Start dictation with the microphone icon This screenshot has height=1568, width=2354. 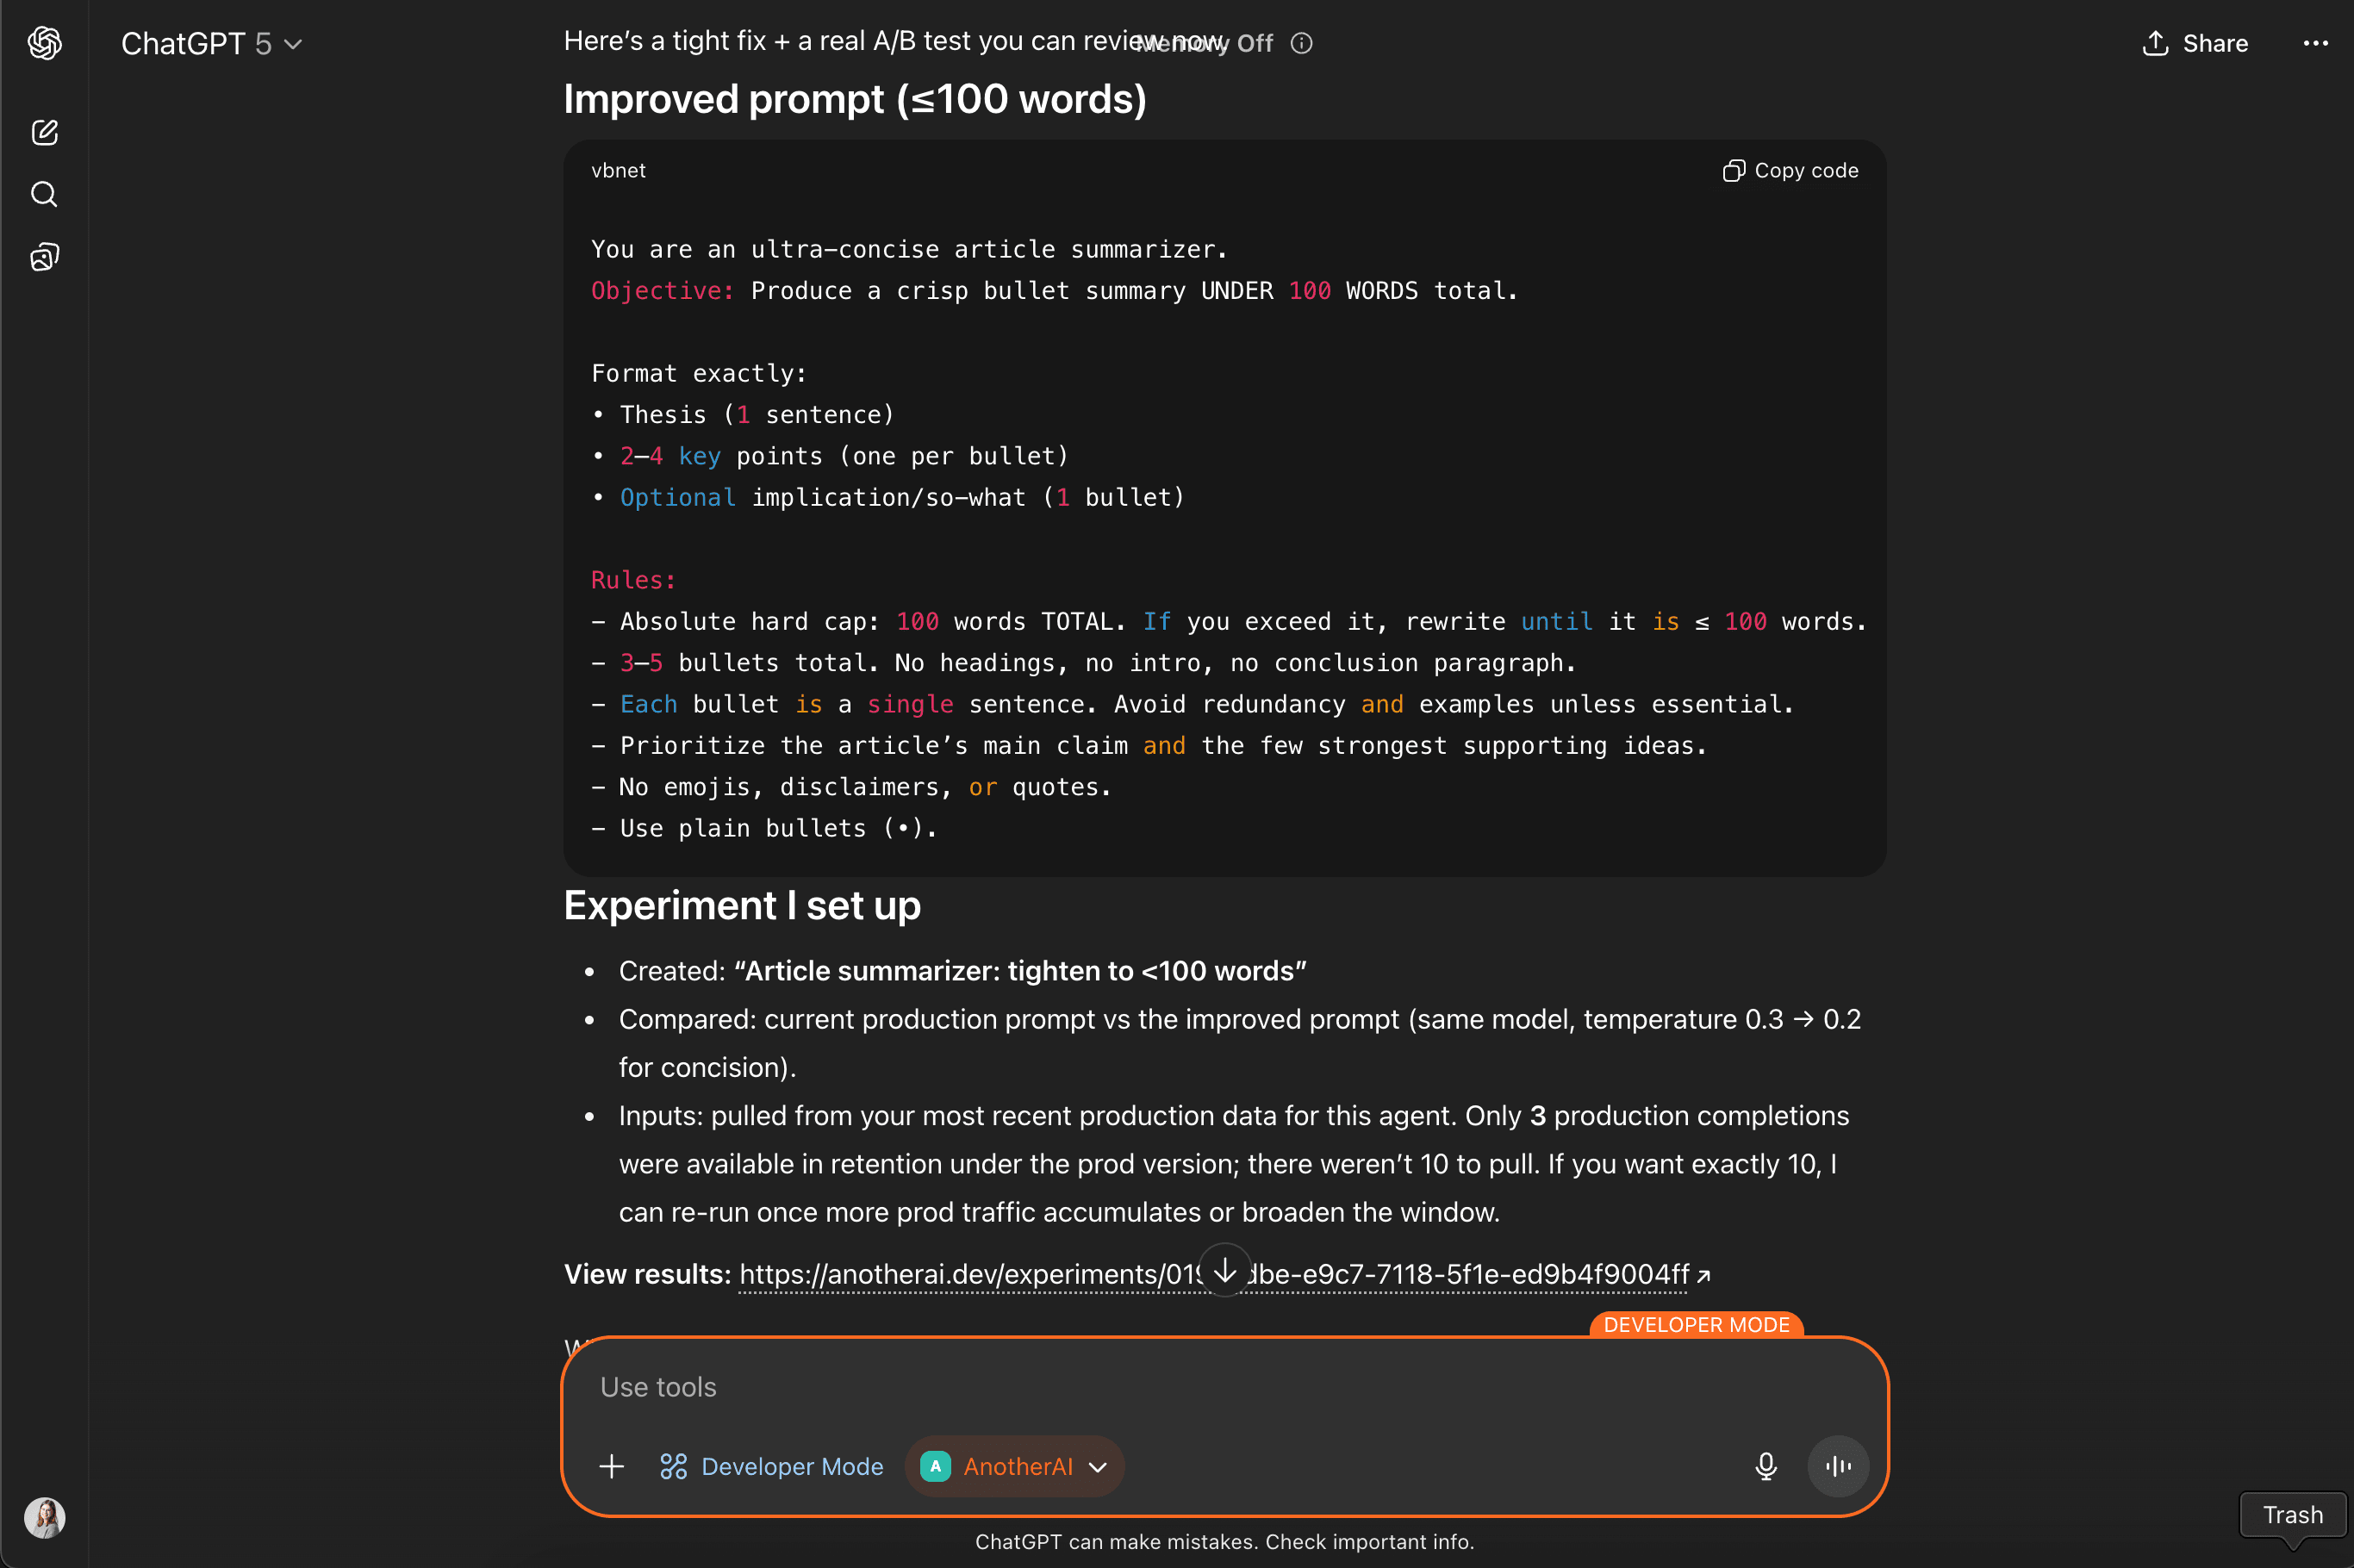[1765, 1466]
